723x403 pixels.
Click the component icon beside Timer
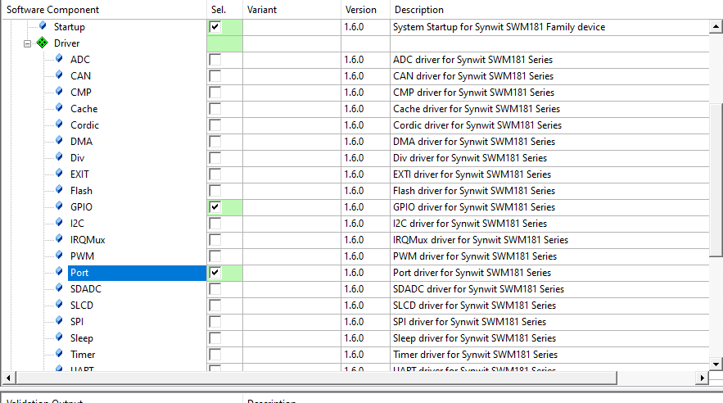(59, 355)
